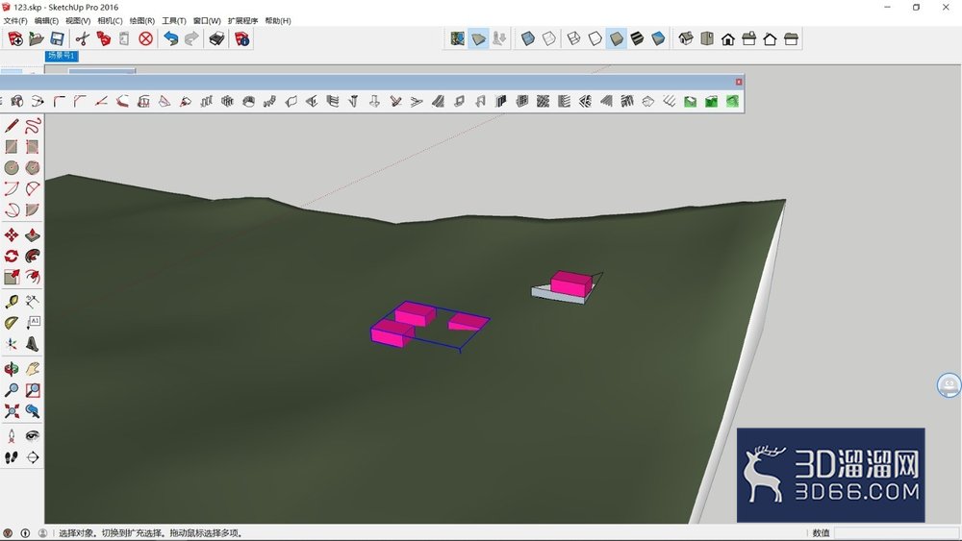
Task: Open the 视图(V) menu
Action: (78, 21)
